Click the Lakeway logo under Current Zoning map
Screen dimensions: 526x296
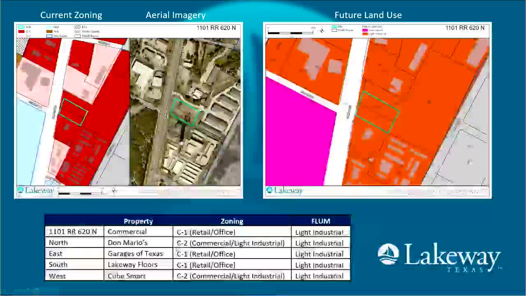35,190
